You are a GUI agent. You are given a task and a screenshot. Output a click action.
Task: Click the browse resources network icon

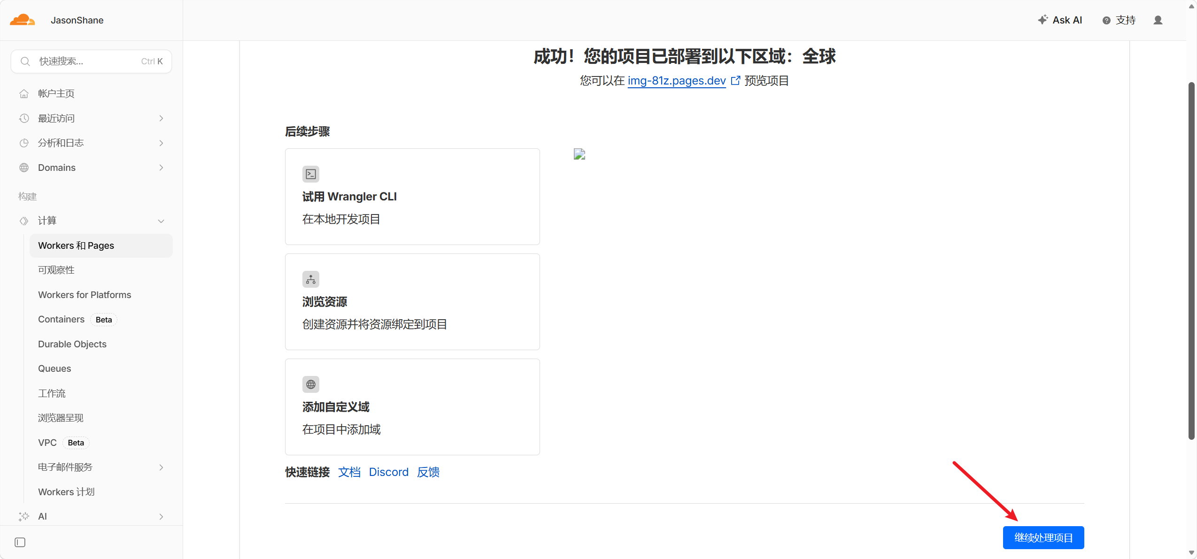pos(310,279)
